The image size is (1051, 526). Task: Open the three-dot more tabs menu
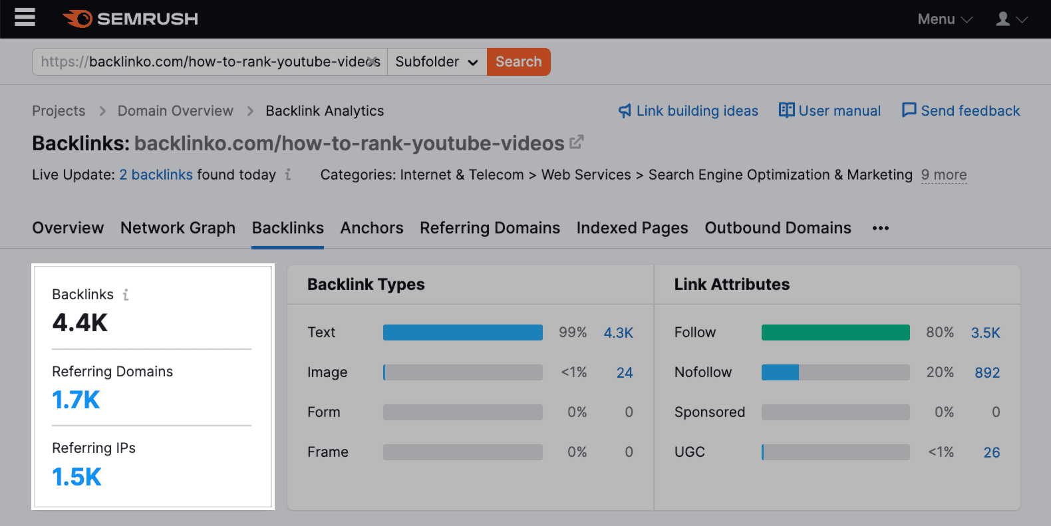[881, 228]
